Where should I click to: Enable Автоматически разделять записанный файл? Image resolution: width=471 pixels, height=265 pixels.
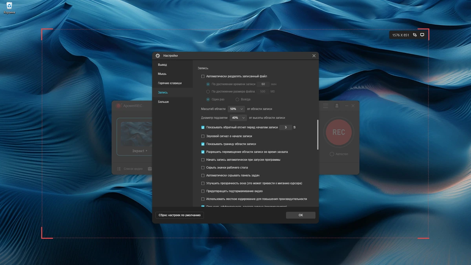coord(203,76)
